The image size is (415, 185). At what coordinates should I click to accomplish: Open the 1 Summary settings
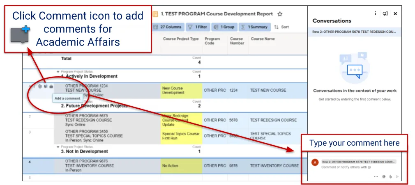point(254,27)
